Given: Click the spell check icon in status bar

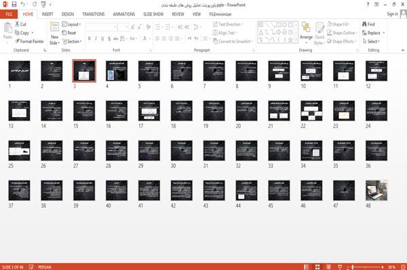Looking at the screenshot, I should click(31, 267).
